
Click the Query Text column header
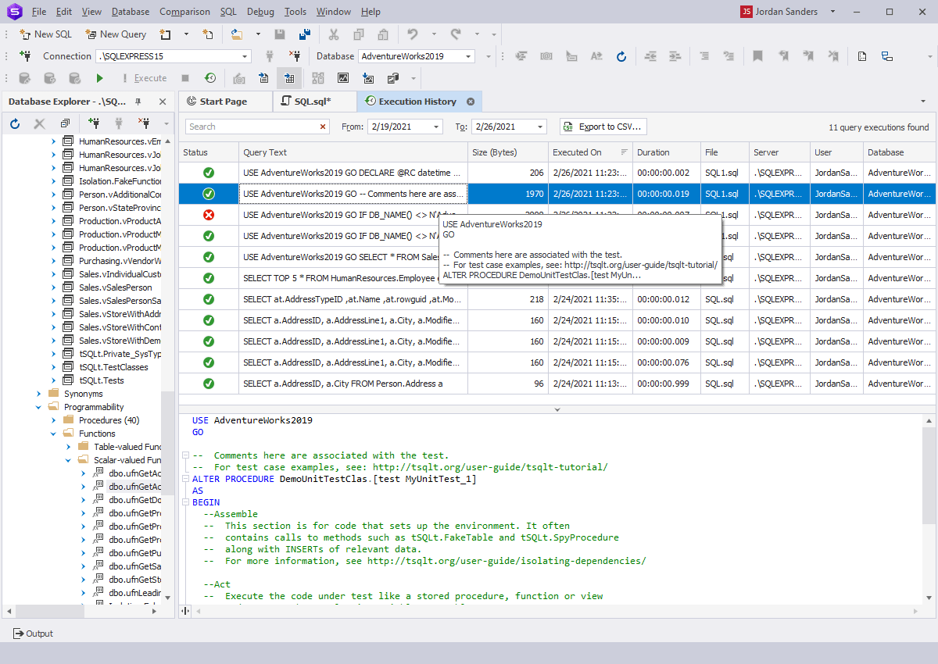tap(353, 152)
